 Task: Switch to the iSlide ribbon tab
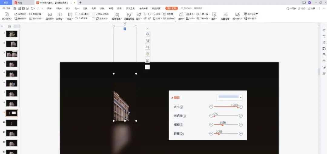(59, 8)
